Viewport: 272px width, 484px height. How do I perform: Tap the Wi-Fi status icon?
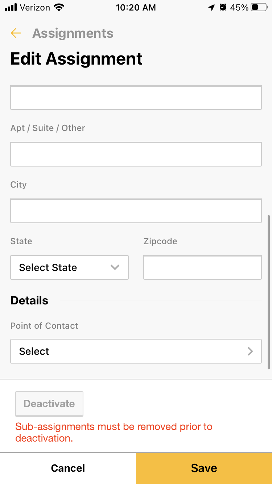59,7
